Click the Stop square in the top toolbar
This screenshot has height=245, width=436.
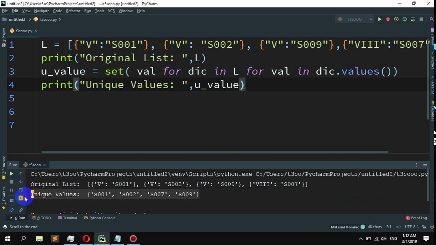click(421, 19)
